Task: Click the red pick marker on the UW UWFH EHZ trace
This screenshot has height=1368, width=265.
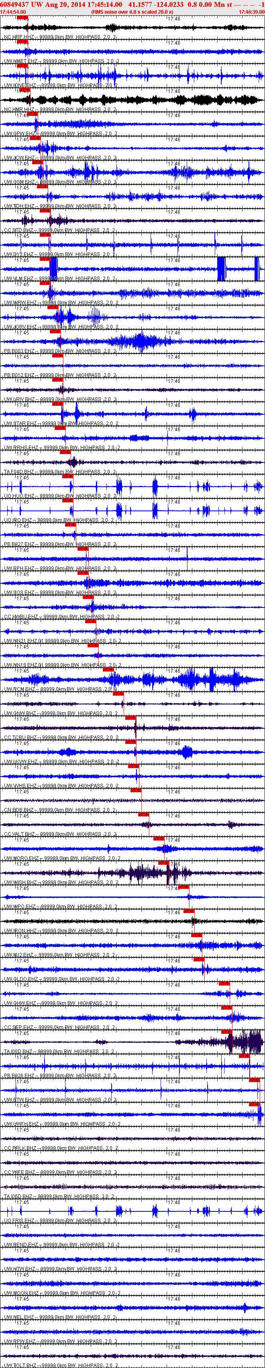Action: coord(255,1104)
